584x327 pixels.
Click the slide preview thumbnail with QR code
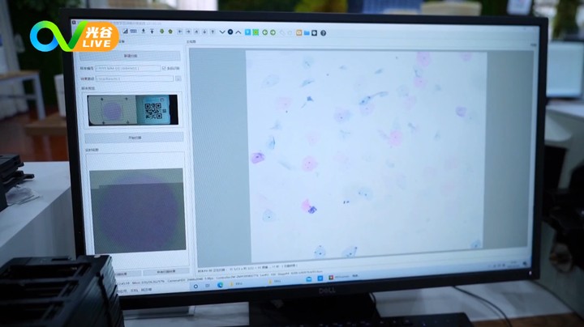[132, 110]
